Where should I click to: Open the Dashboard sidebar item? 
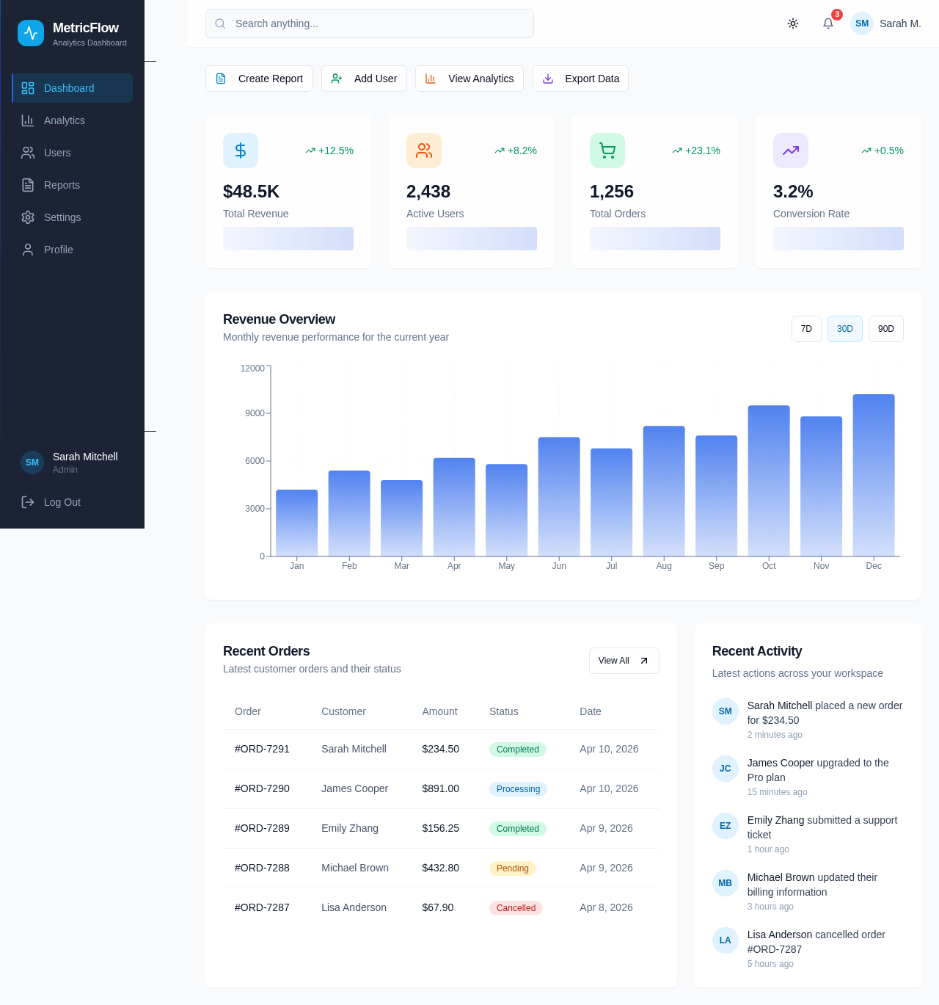(x=73, y=88)
